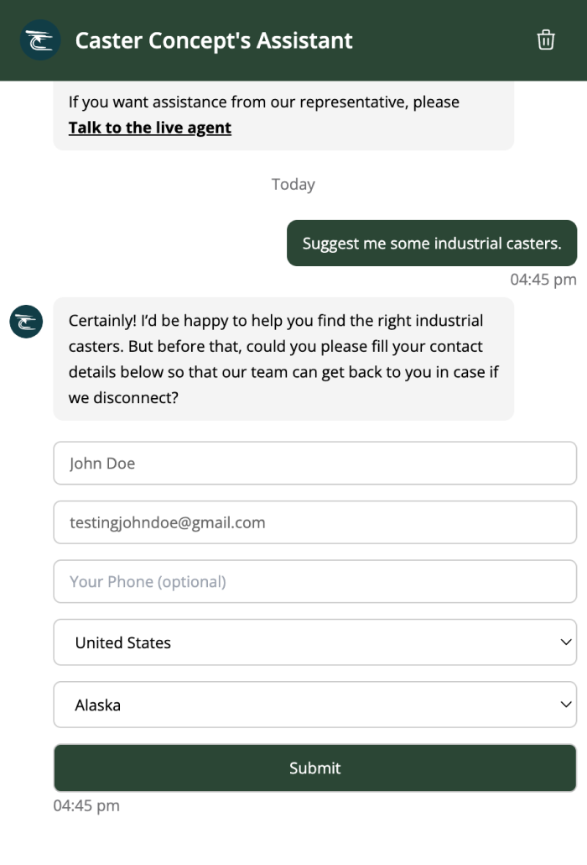This screenshot has width=587, height=865.
Task: Click the bot avatar beside the reply
Action: coord(26,322)
